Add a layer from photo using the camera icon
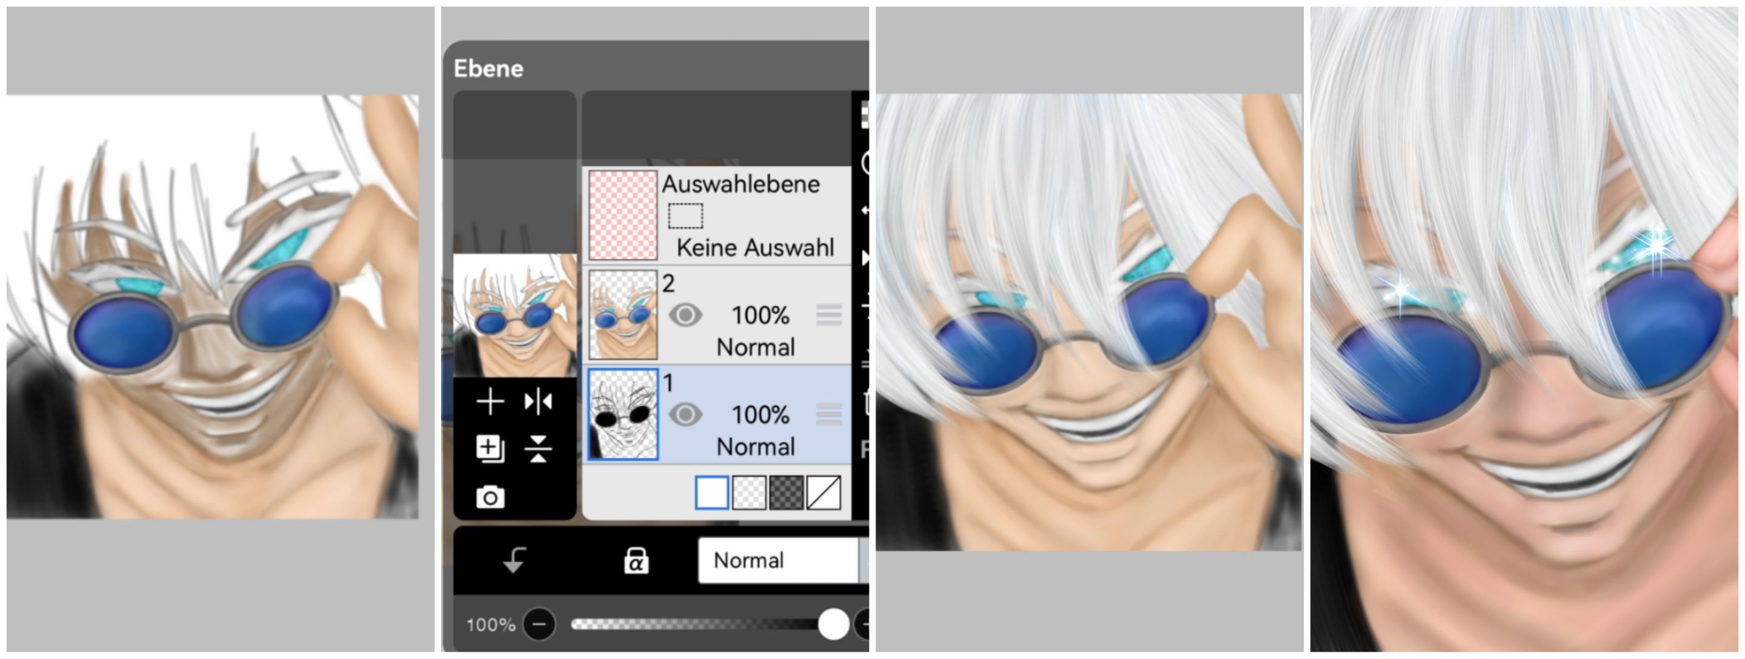The height and width of the screenshot is (659, 1745). 490,497
